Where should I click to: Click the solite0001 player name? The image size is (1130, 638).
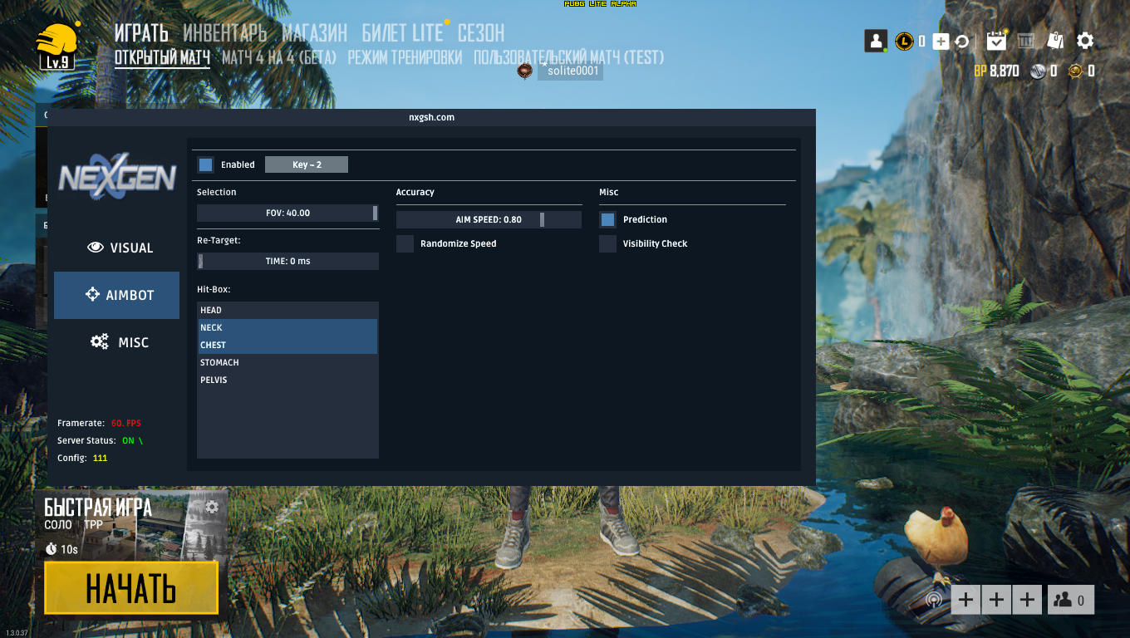572,71
